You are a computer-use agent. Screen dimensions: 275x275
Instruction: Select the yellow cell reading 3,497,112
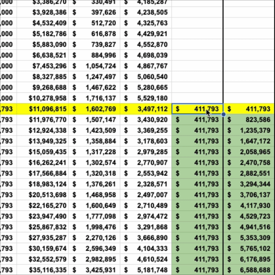pos(146,109)
